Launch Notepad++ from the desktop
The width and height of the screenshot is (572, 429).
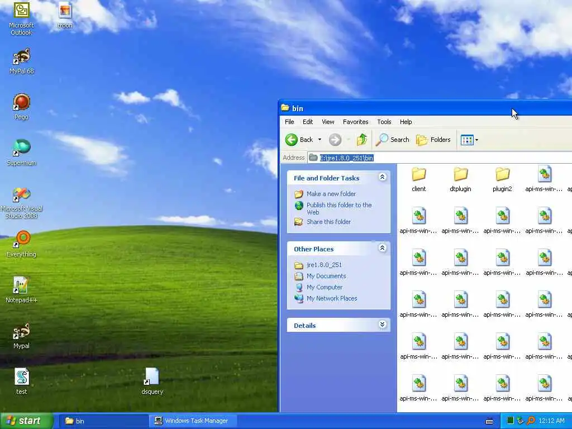[x=22, y=290]
